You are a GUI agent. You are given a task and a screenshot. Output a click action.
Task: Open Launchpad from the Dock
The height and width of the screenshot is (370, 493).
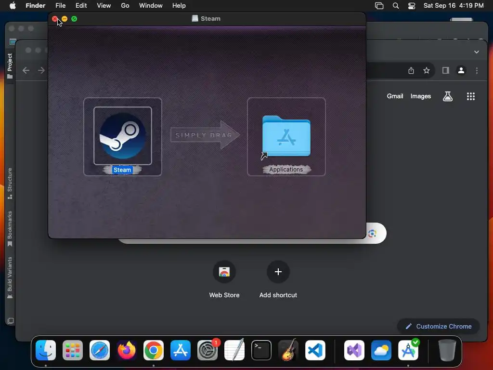(73, 350)
